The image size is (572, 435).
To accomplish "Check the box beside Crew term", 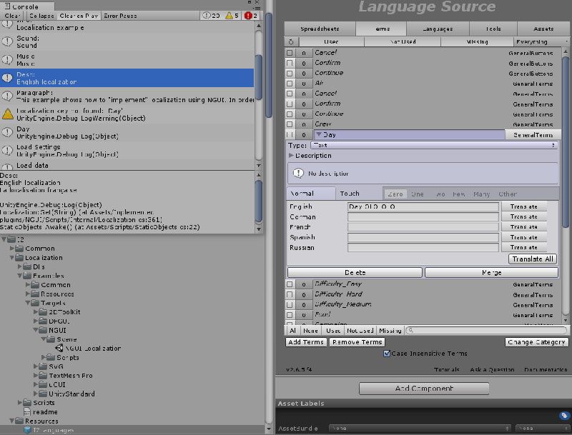I will coord(290,124).
